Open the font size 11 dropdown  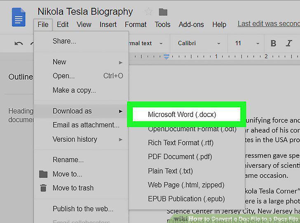(x=246, y=43)
